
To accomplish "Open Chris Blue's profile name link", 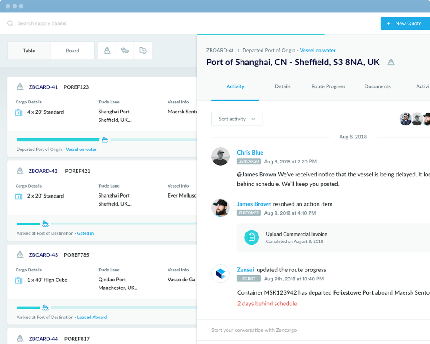I will [250, 153].
